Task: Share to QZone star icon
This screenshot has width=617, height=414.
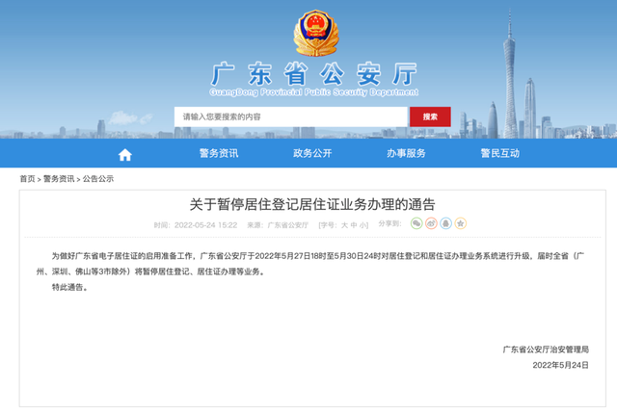Action: (461, 223)
